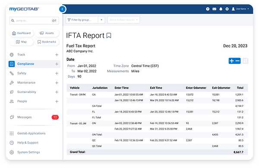
Task: Open Geotab Applications
Action: (x=32, y=134)
